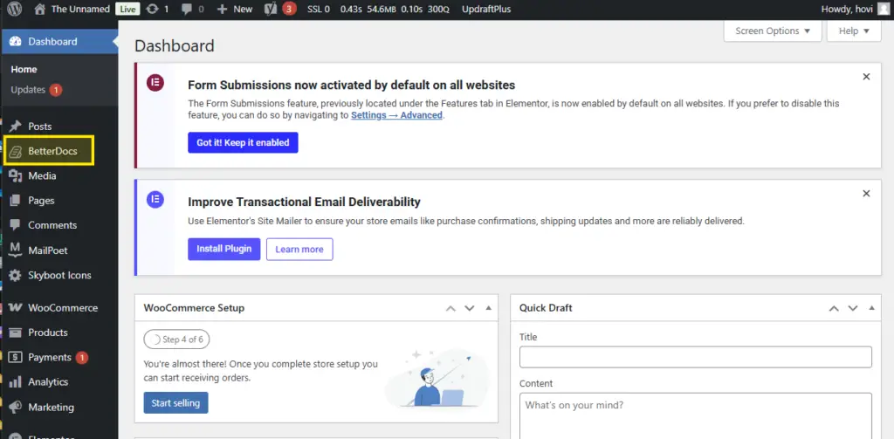Click the Media icon in sidebar
Screen dimensions: 894x439
pos(16,176)
